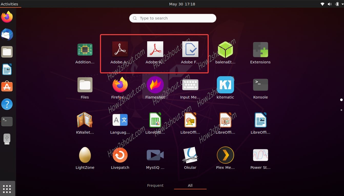Screen dimensions: 344x196
Task: Click the second page indicator dot
Action: click(341, 110)
